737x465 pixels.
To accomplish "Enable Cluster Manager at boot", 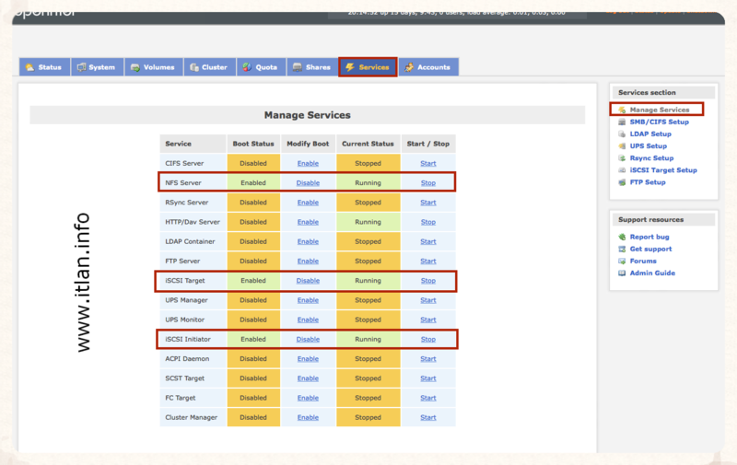I will pos(308,417).
